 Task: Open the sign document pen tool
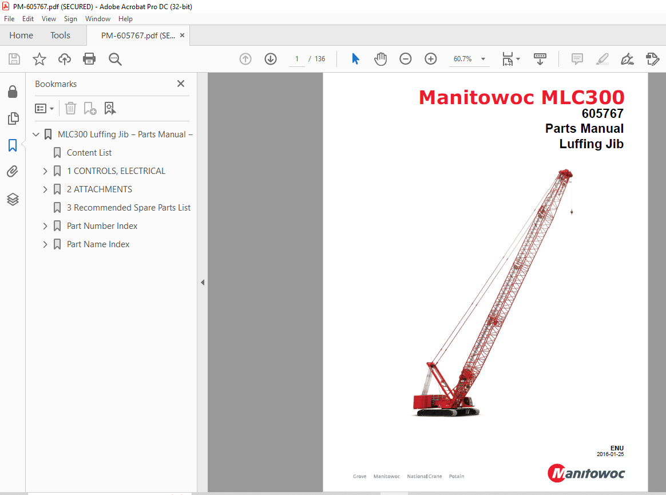click(627, 58)
